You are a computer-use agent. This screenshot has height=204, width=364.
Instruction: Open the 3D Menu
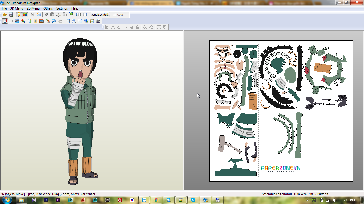pyautogui.click(x=17, y=8)
